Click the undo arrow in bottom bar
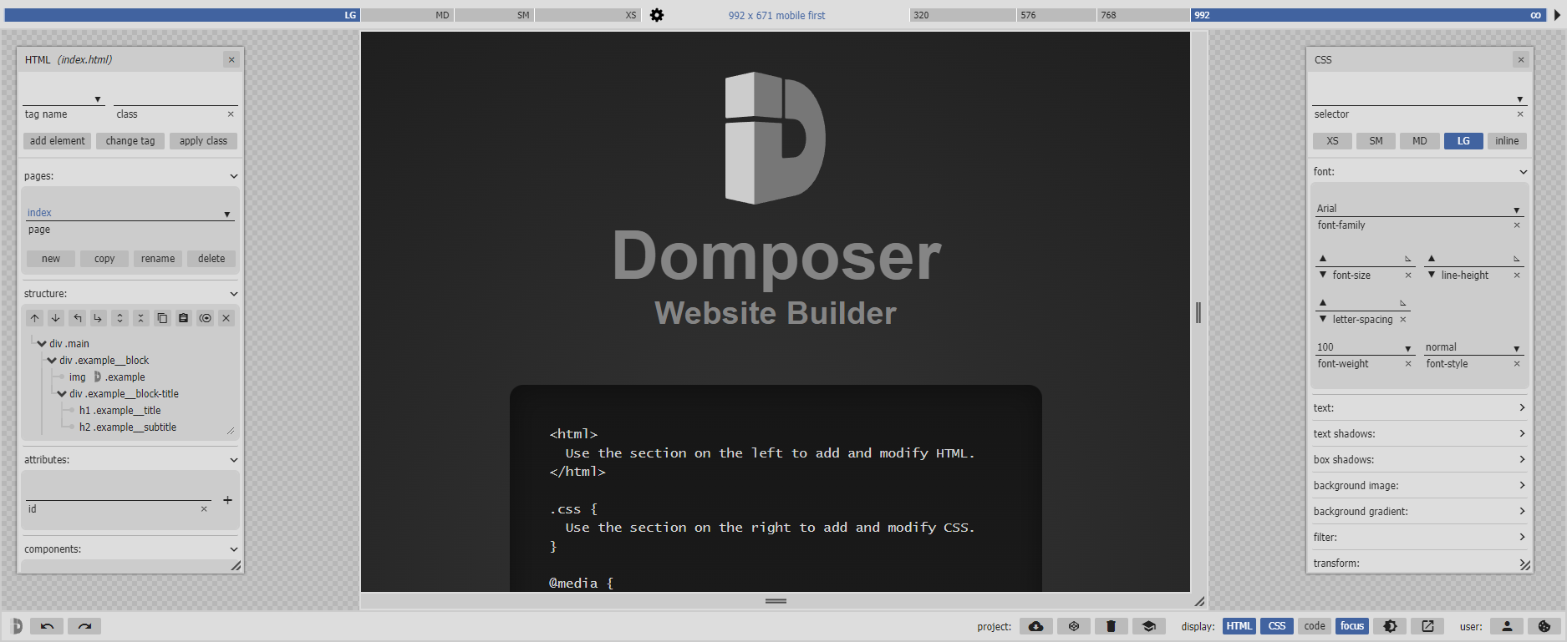 click(x=47, y=626)
